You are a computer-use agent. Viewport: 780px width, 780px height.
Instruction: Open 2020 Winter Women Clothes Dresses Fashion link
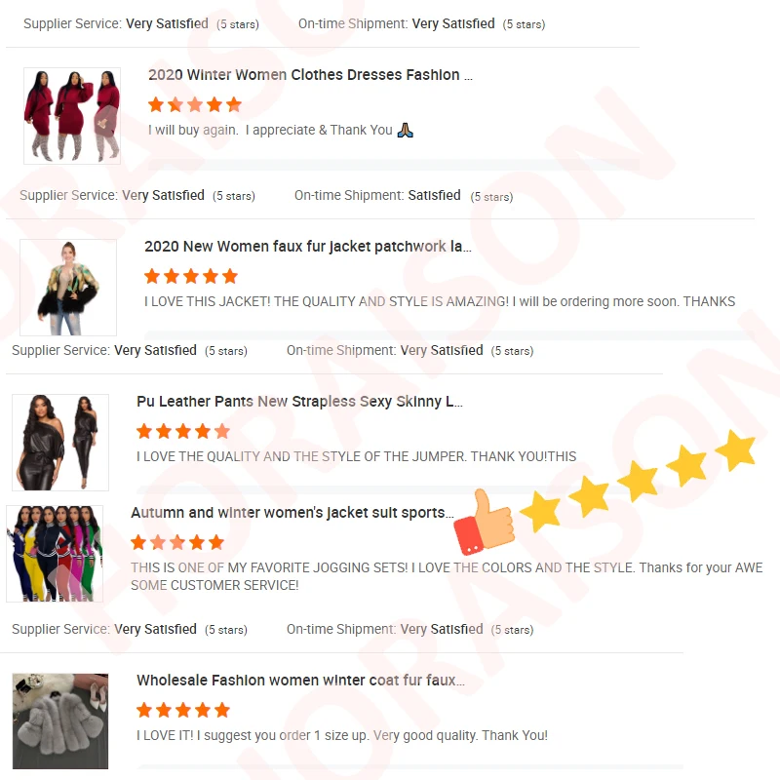(x=310, y=75)
